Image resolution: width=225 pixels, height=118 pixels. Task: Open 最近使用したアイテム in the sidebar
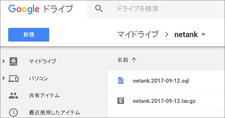pos(55,113)
